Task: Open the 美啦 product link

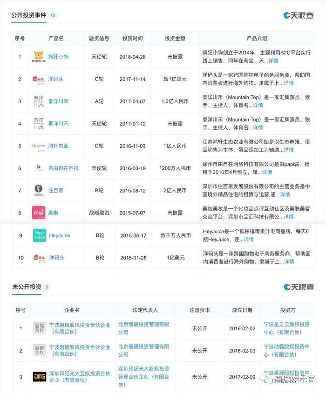Action: click(53, 213)
